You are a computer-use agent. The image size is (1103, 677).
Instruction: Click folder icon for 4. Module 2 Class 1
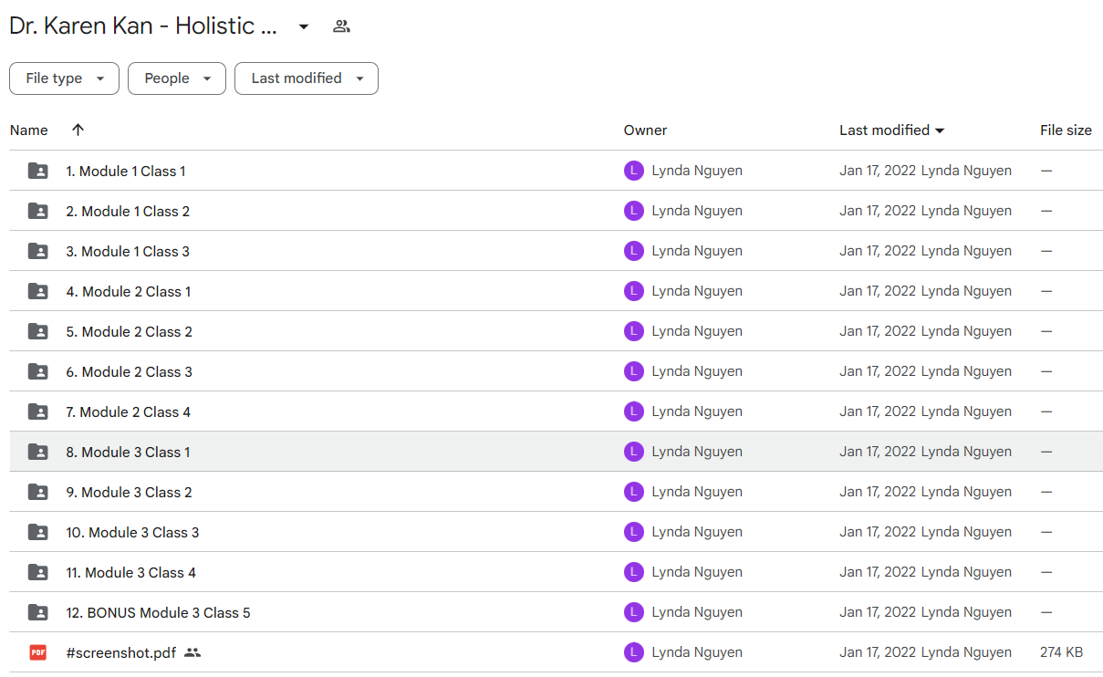tap(37, 291)
